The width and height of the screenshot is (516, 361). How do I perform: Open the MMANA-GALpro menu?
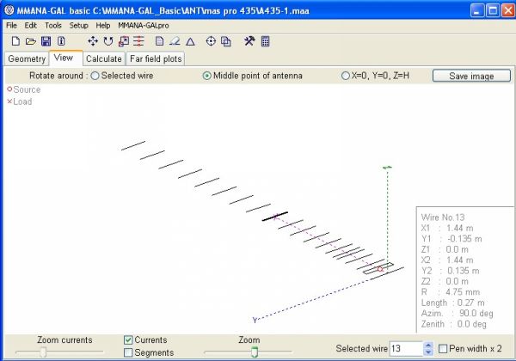click(144, 25)
